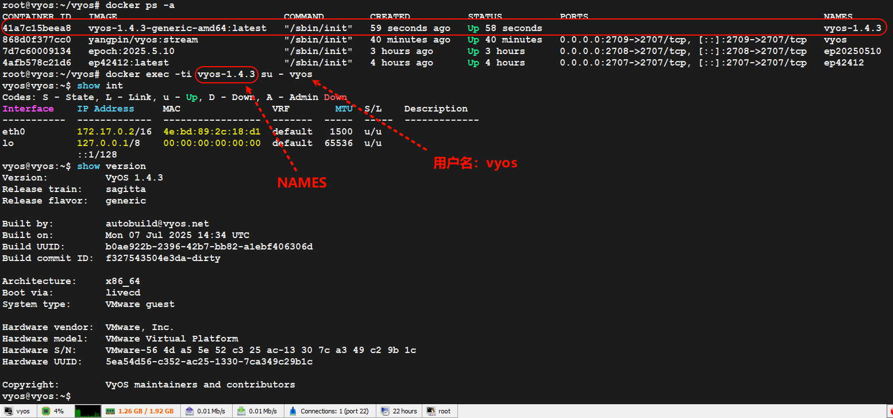Click the Connections: 1 (port 22) label

click(334, 411)
